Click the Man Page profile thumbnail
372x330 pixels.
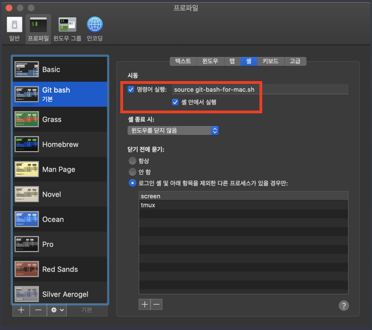(27, 169)
